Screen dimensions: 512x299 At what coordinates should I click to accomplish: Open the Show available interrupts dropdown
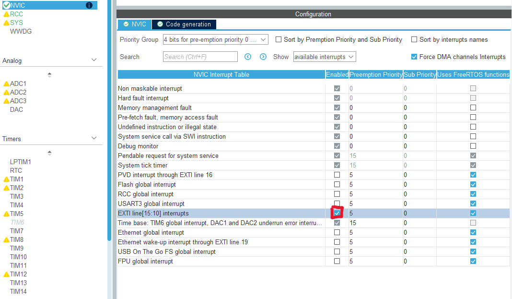(x=325, y=57)
